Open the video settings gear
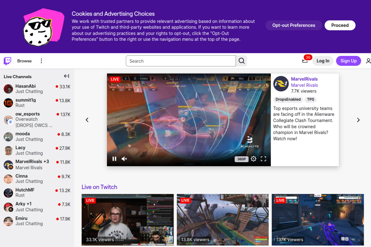Screen dimensions: 371x247 click(253, 159)
